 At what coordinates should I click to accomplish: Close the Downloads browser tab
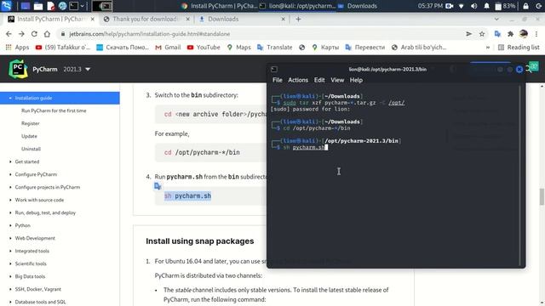[283, 19]
